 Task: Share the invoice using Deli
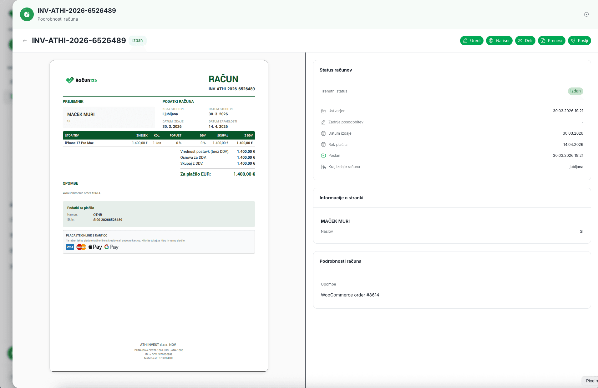pos(525,41)
